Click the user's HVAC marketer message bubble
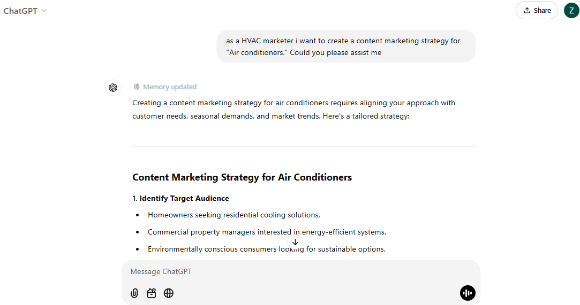Screen dimensions: 580x305 click(x=345, y=46)
